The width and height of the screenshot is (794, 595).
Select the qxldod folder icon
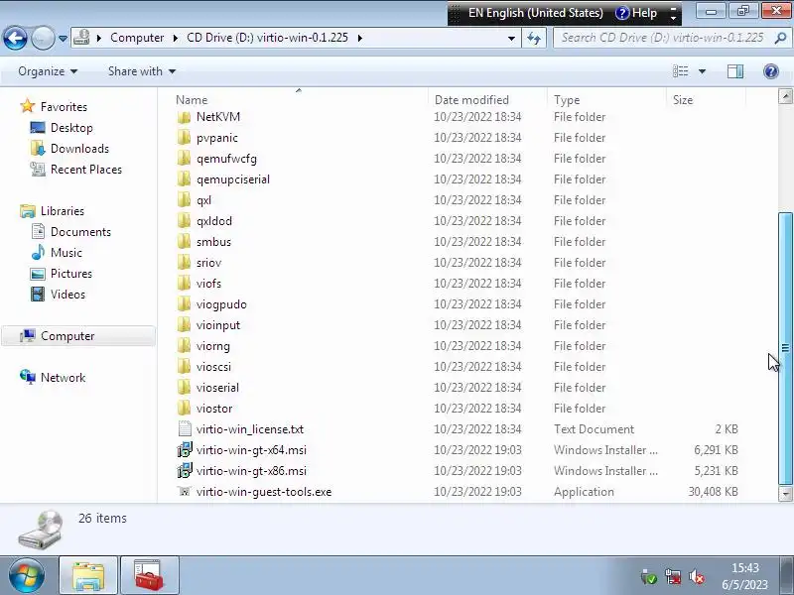(x=184, y=220)
